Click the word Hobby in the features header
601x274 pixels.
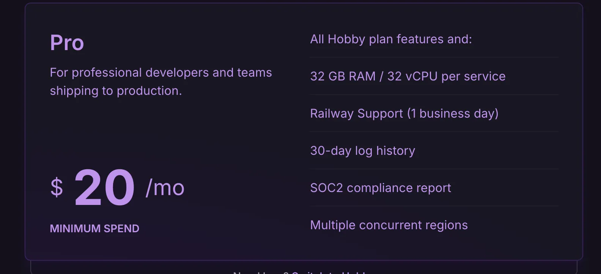[346, 39]
